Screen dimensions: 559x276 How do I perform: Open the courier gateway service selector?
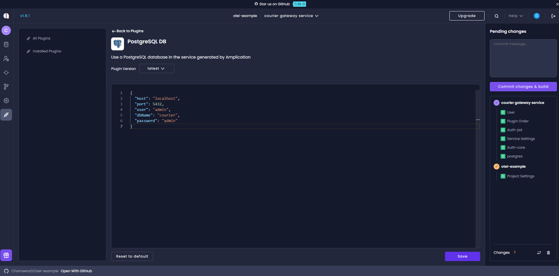[x=291, y=16]
